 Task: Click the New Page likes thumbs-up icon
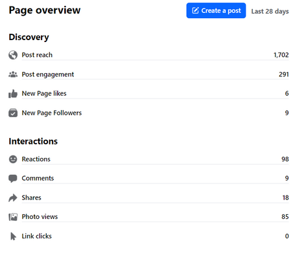(13, 94)
